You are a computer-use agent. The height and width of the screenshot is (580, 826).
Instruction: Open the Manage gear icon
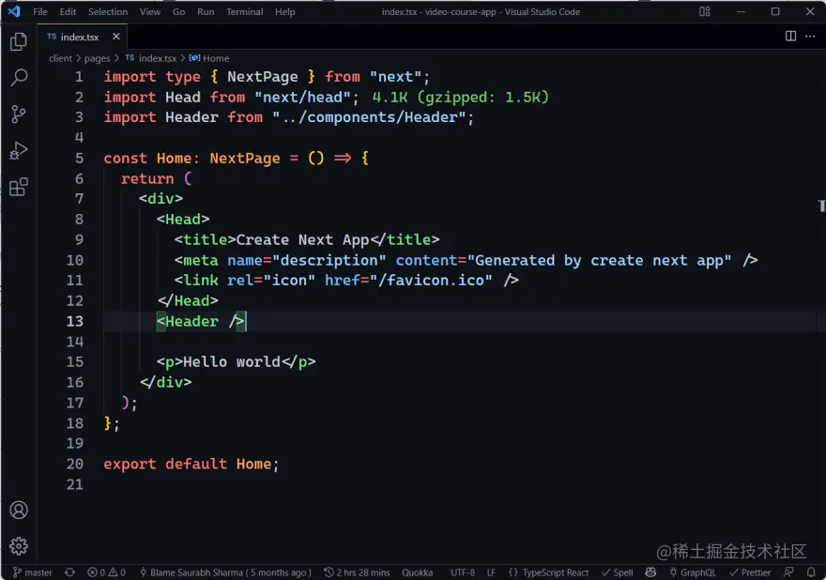coord(19,546)
